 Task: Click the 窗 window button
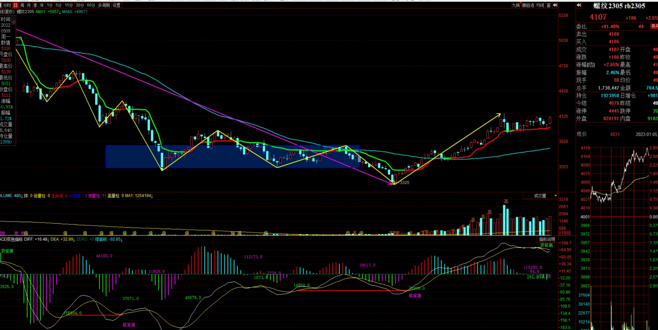coord(549,5)
